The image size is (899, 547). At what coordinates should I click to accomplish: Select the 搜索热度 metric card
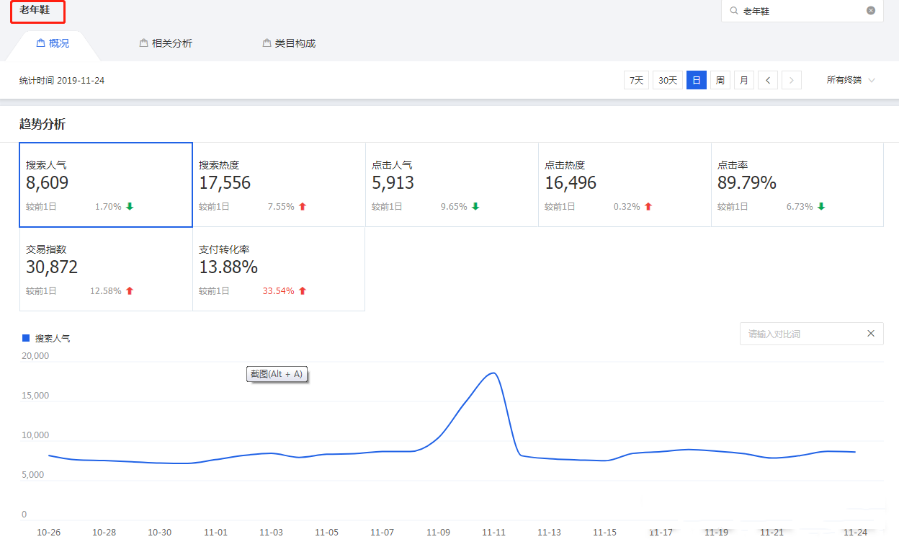pos(279,184)
